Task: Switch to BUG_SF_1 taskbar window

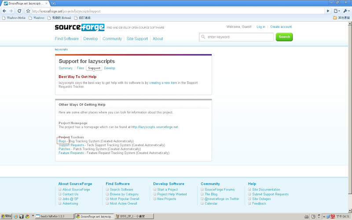Action: [134, 216]
